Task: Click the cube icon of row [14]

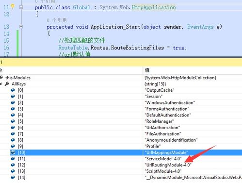Action: point(13,177)
